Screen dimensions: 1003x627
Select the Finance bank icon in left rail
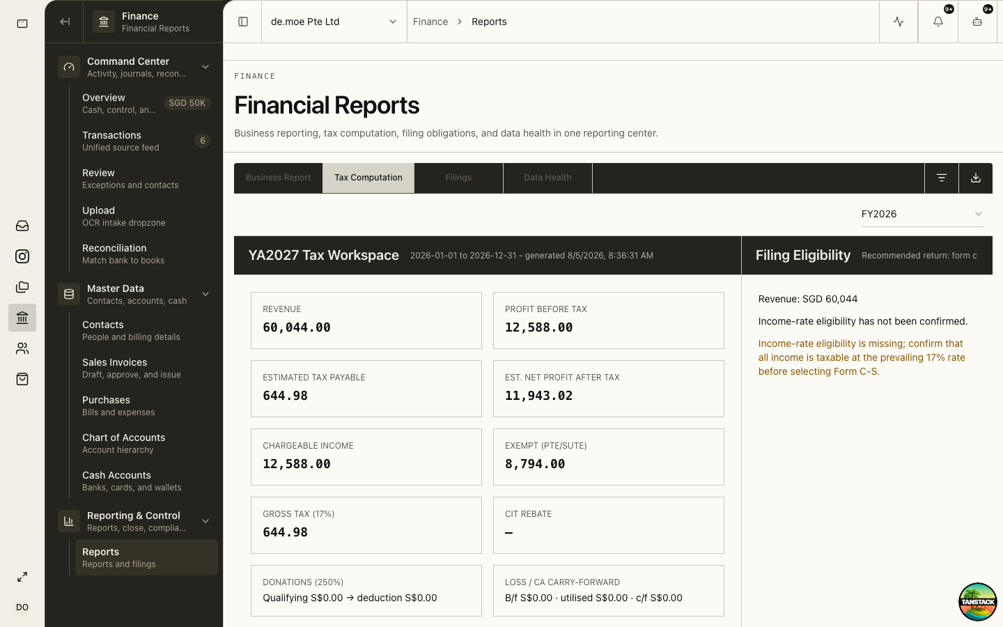pos(22,318)
